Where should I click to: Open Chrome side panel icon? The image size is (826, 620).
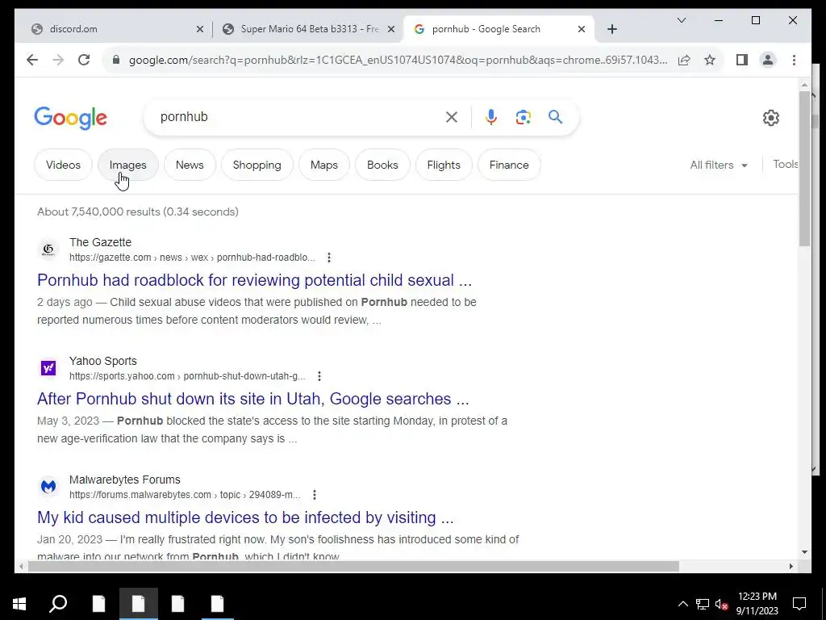(x=742, y=60)
